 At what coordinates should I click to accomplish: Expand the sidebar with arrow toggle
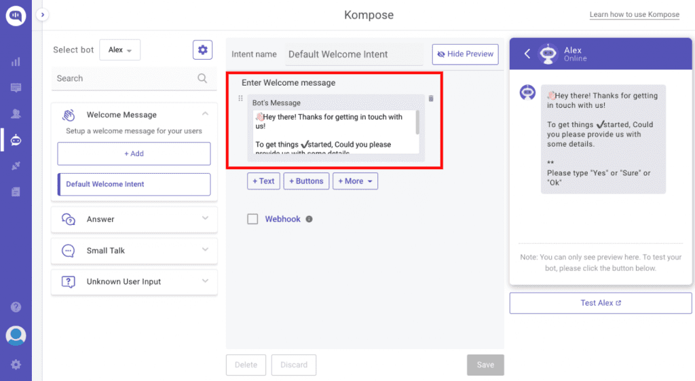click(x=42, y=15)
